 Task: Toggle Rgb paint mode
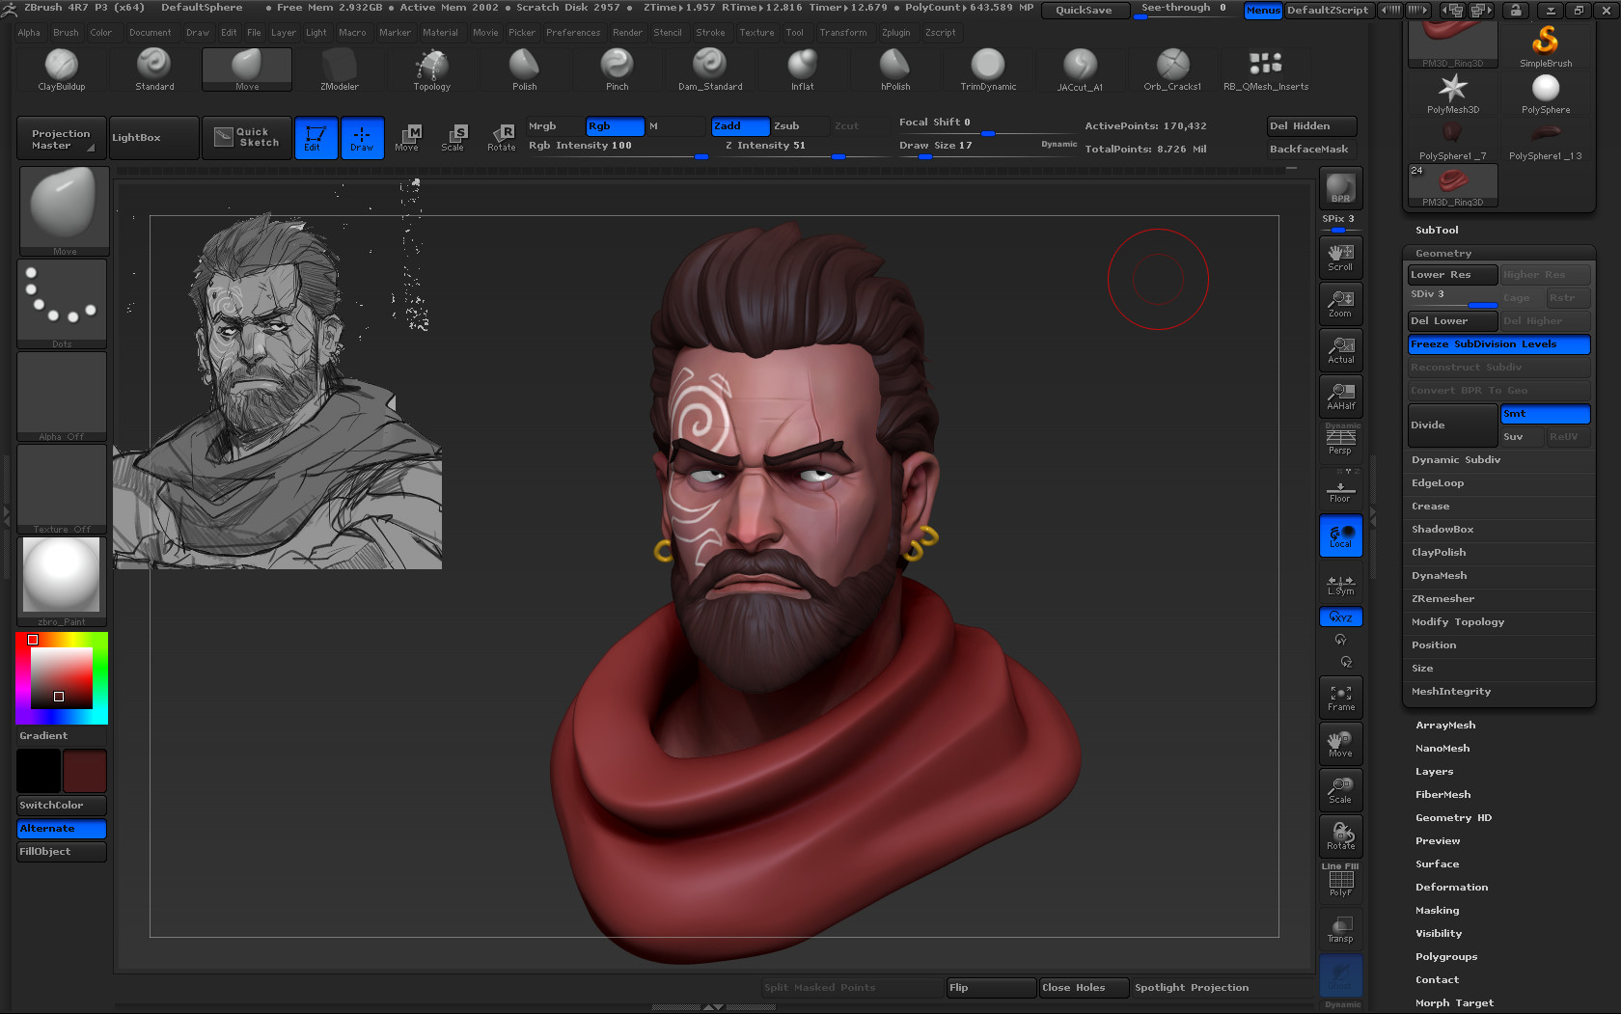click(x=615, y=126)
